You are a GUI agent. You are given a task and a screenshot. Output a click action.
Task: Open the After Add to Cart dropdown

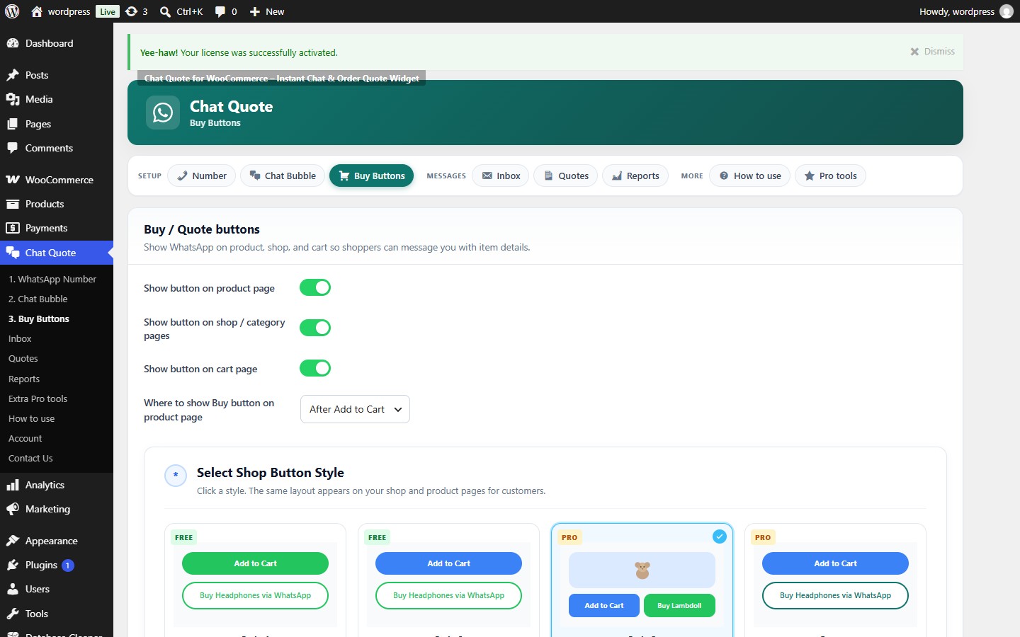[355, 409]
